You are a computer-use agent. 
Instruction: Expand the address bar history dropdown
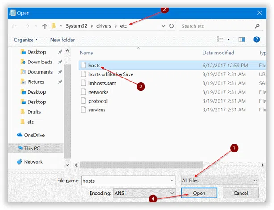point(163,26)
